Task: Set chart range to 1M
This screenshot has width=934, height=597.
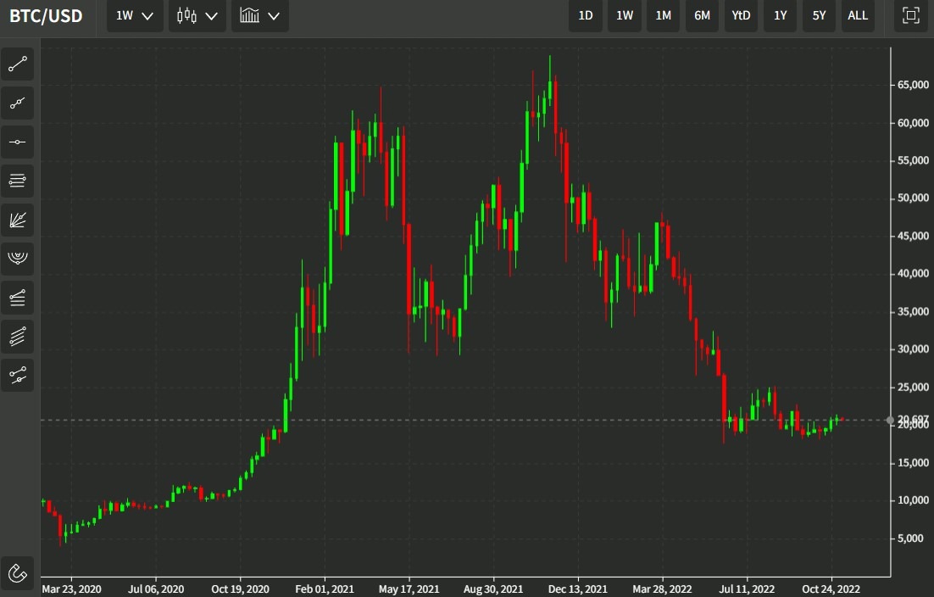Action: pyautogui.click(x=663, y=15)
